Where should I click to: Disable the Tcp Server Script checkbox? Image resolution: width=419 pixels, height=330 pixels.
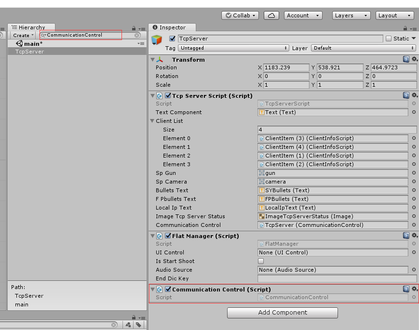pos(168,95)
